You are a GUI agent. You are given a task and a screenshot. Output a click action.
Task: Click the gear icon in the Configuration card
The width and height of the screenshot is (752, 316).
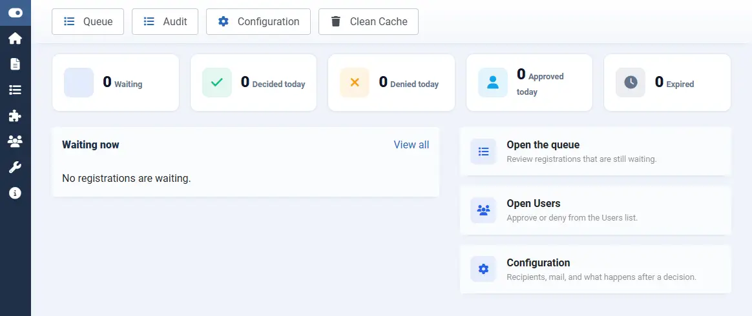pos(483,269)
